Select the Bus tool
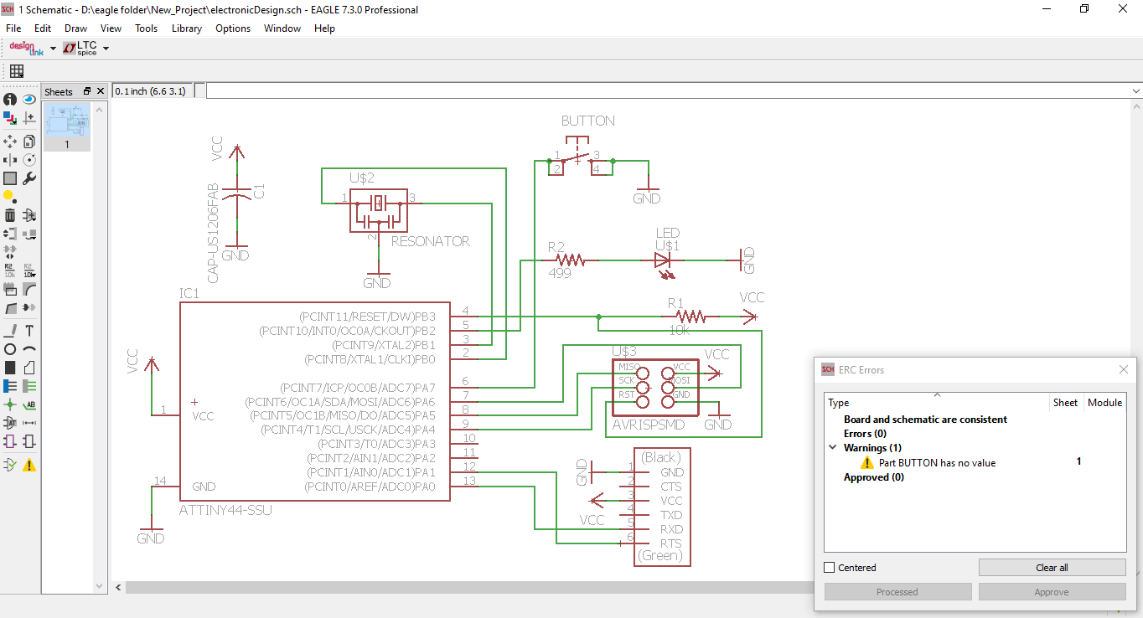Image resolution: width=1143 pixels, height=618 pixels. pos(10,386)
